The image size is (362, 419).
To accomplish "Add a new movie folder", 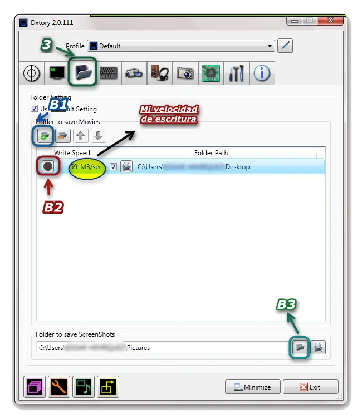I will pos(45,136).
